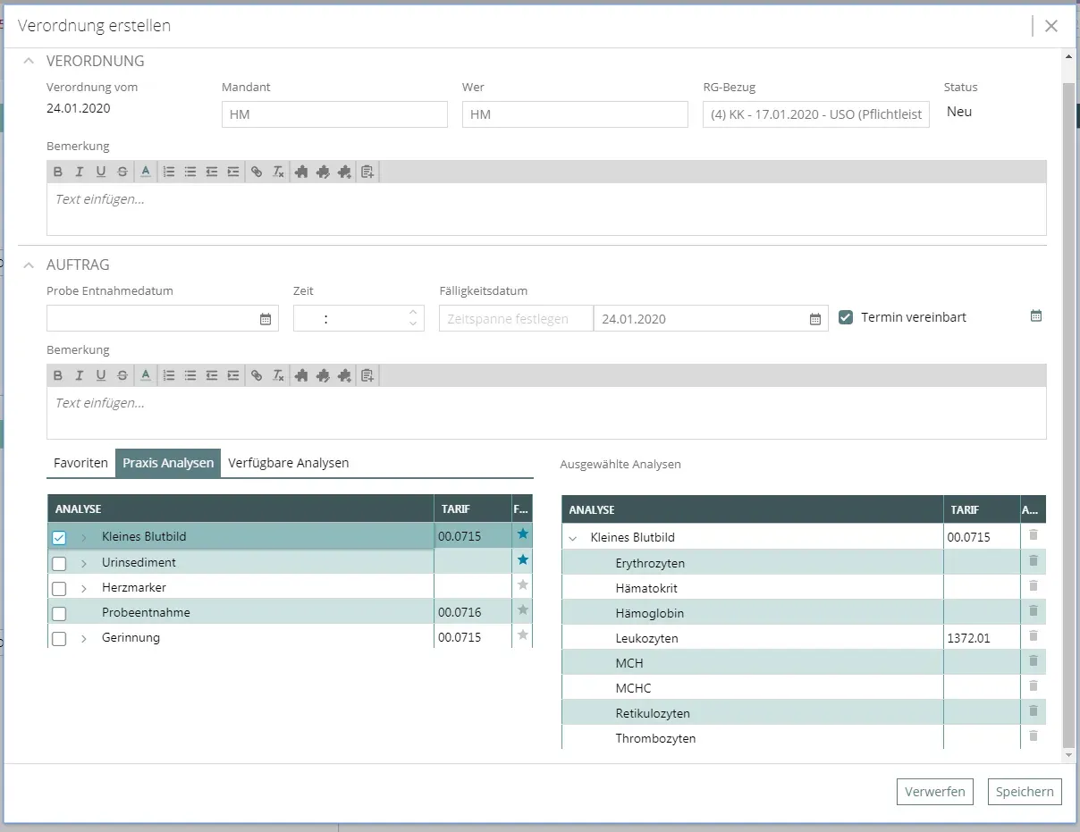Click the RG-Bezug input field
This screenshot has width=1080, height=832.
point(816,114)
